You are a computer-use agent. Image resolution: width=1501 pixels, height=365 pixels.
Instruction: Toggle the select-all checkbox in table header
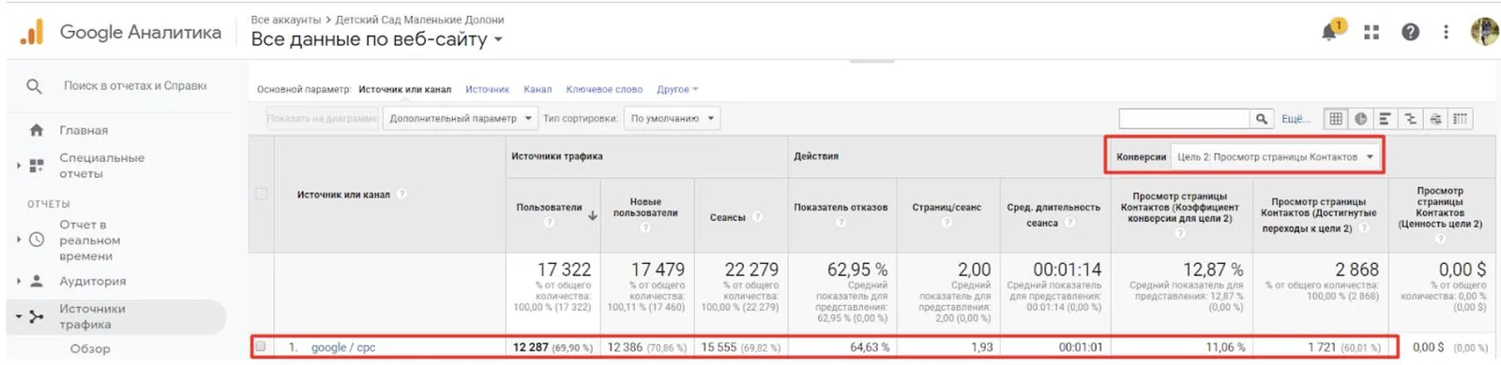tap(261, 195)
